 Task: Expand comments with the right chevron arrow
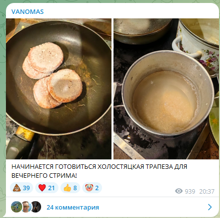click(210, 207)
